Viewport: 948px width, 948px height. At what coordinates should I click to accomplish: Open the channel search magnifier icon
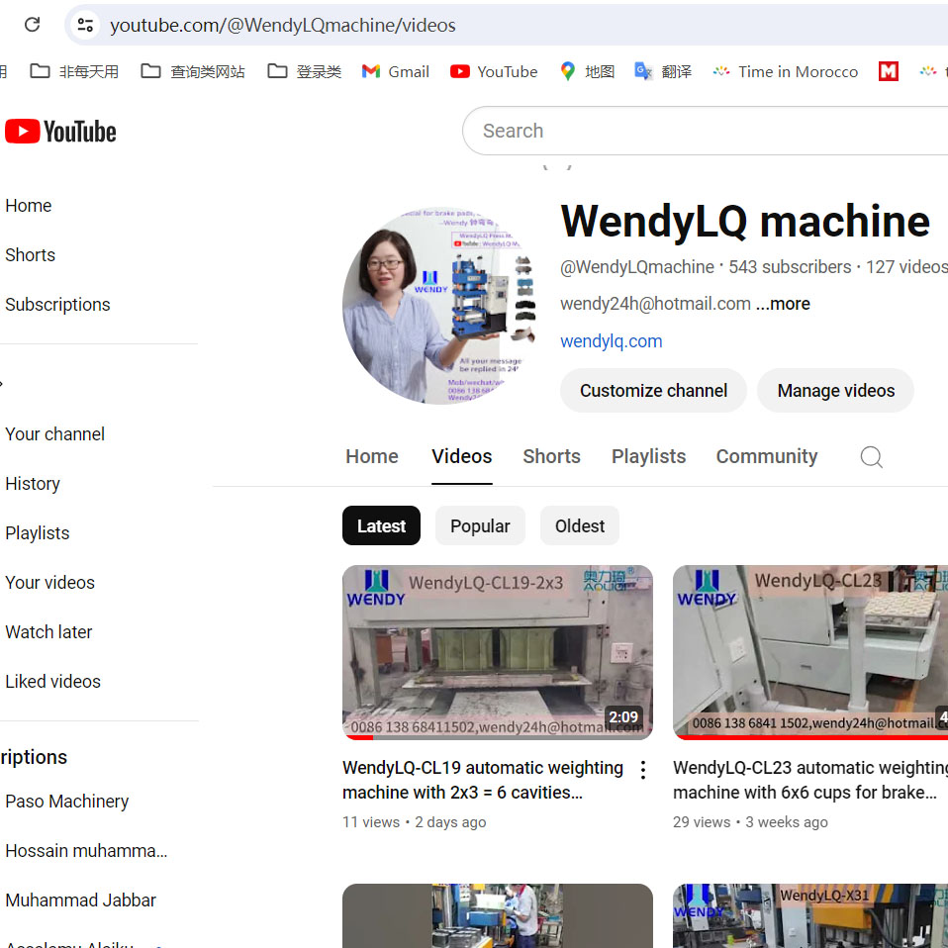(871, 456)
